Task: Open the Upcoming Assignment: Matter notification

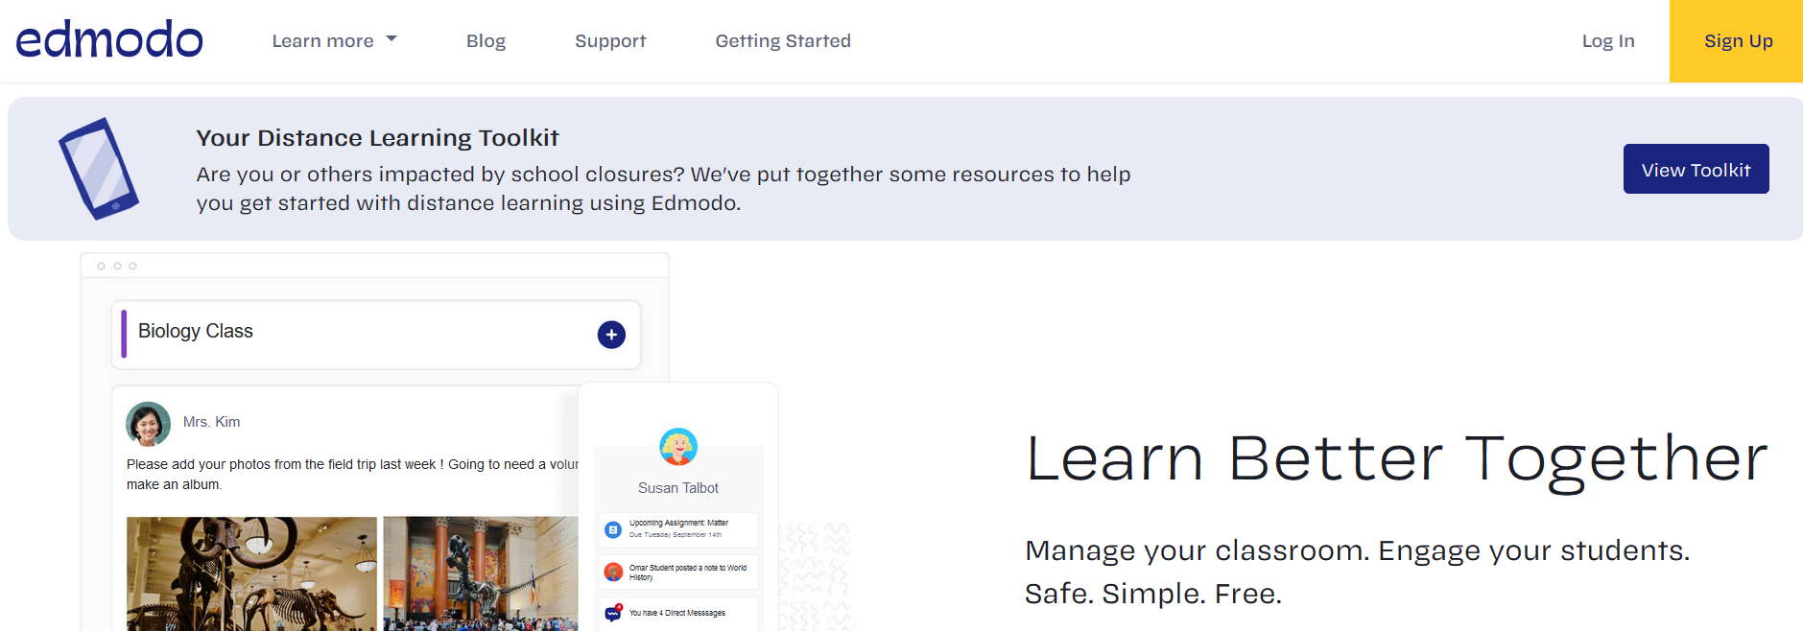Action: tap(681, 528)
